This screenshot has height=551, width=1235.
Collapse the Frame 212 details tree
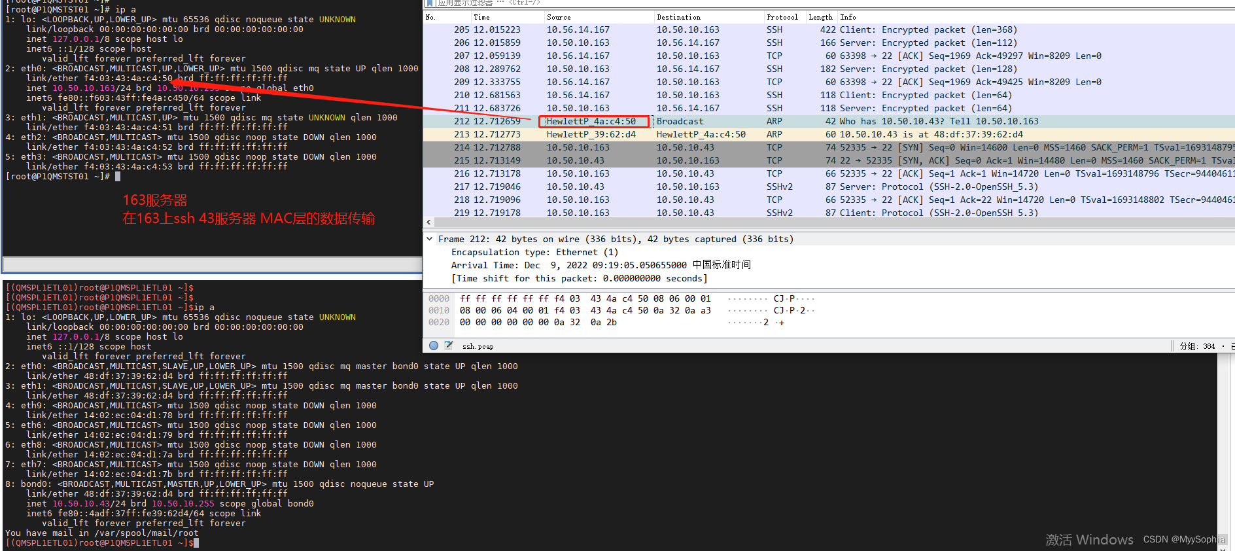pos(429,239)
